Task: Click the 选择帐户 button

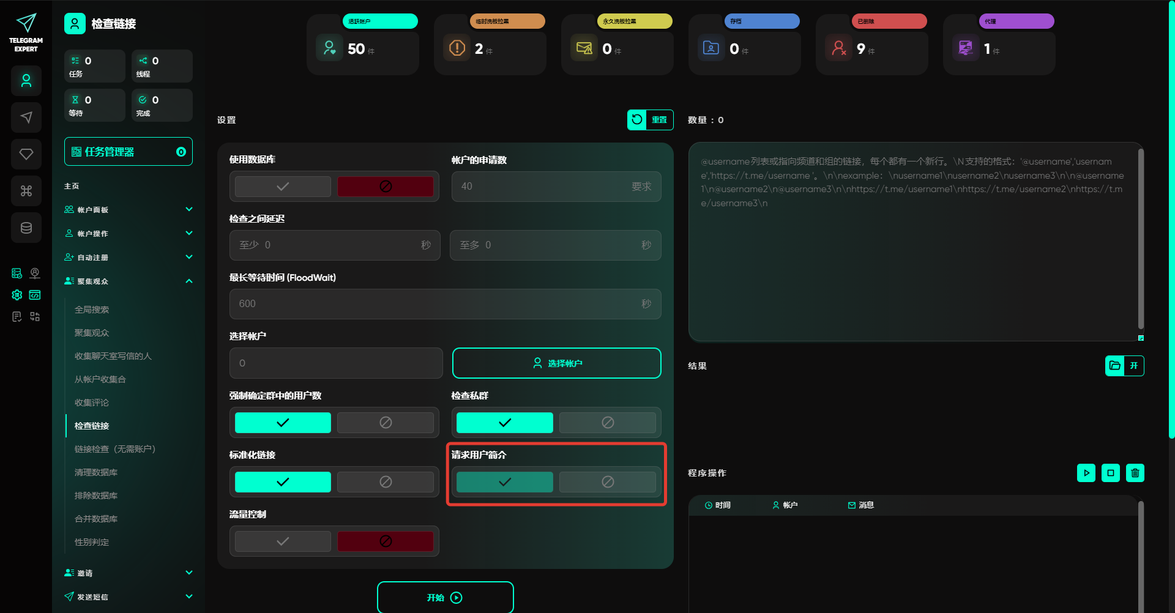Action: point(556,363)
